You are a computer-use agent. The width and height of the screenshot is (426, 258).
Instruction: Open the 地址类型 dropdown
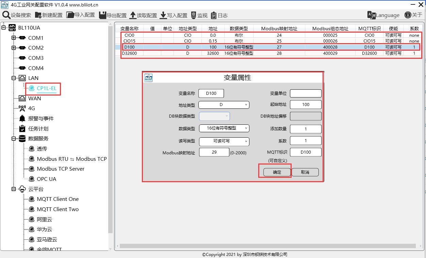point(224,105)
